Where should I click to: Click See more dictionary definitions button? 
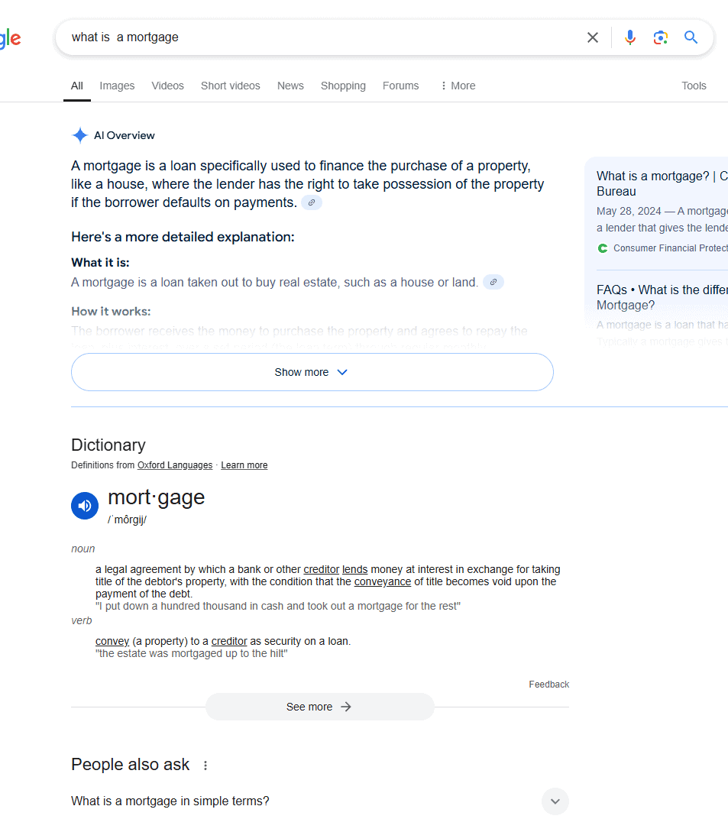pos(319,707)
